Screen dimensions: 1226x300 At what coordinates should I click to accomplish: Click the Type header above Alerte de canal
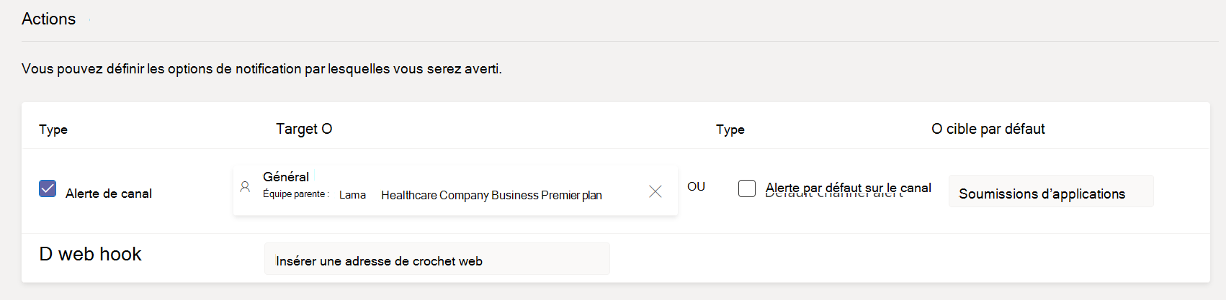coord(53,129)
